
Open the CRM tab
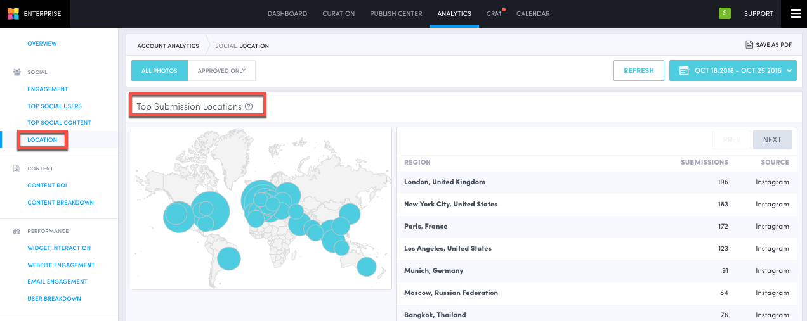point(494,14)
